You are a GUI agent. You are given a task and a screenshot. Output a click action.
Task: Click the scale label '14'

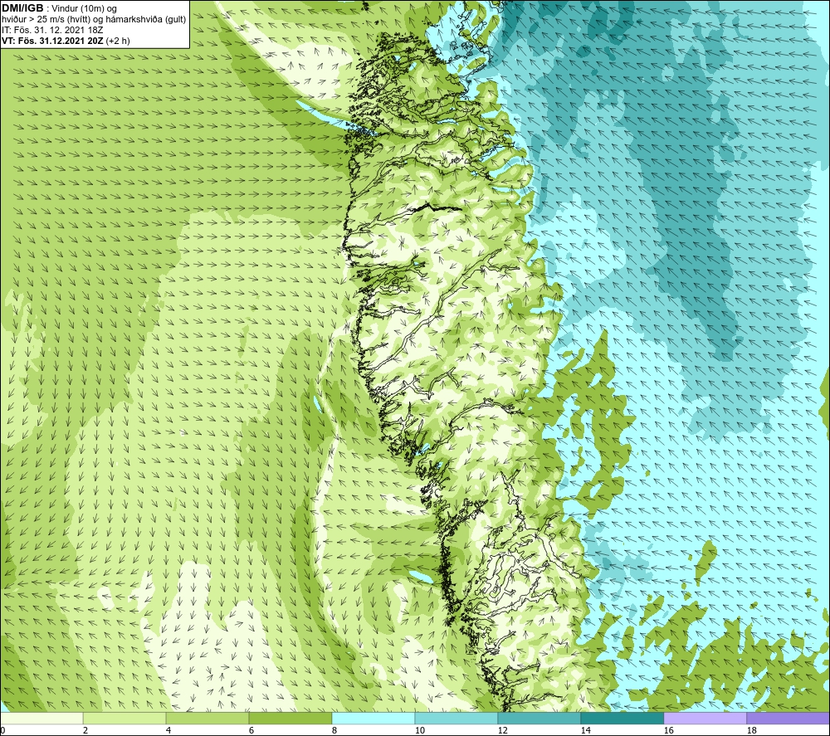coord(585,730)
